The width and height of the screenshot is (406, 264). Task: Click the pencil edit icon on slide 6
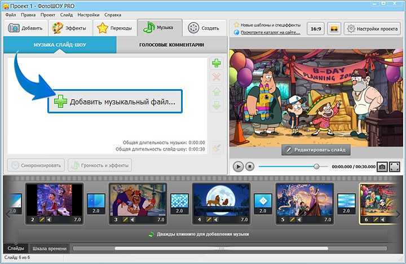click(x=376, y=219)
